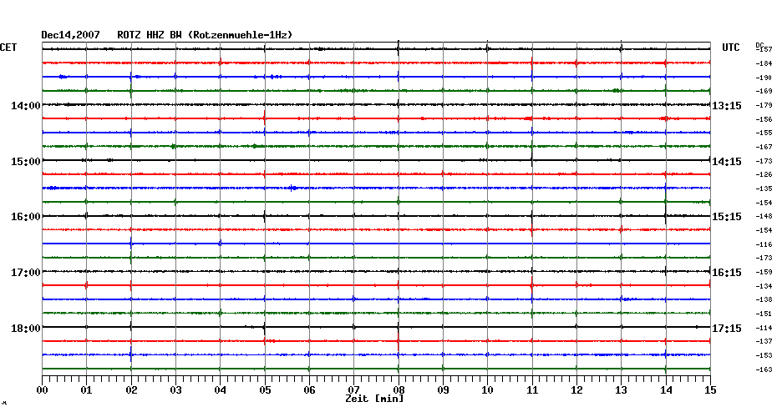This screenshot has height=412, width=777.
Task: Click minute label 08 on the time axis
Action: pos(399,390)
